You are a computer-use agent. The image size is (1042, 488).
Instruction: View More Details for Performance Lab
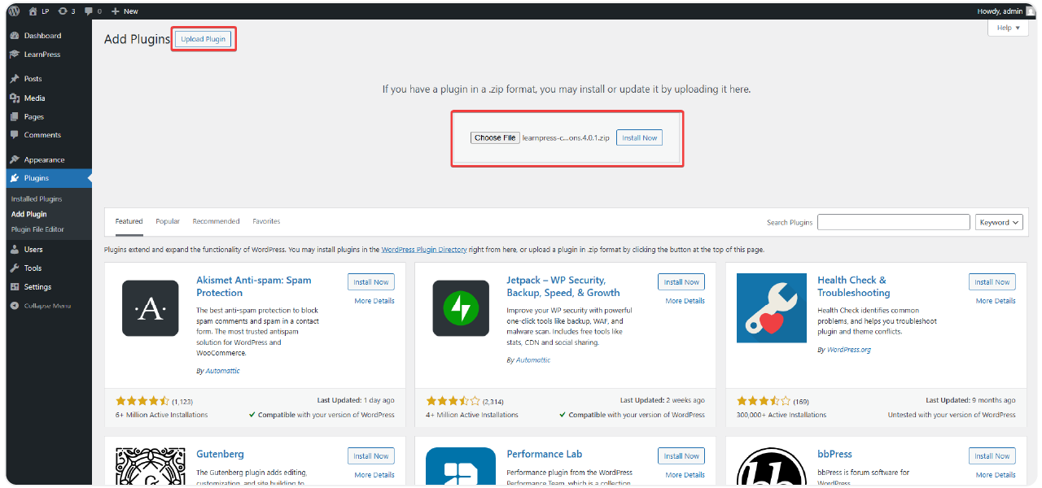coord(685,475)
